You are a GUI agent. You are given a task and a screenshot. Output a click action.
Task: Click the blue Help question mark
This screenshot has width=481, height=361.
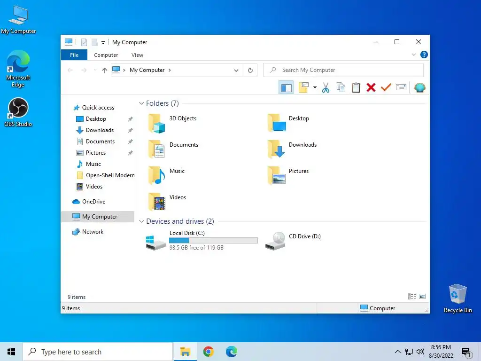point(424,55)
